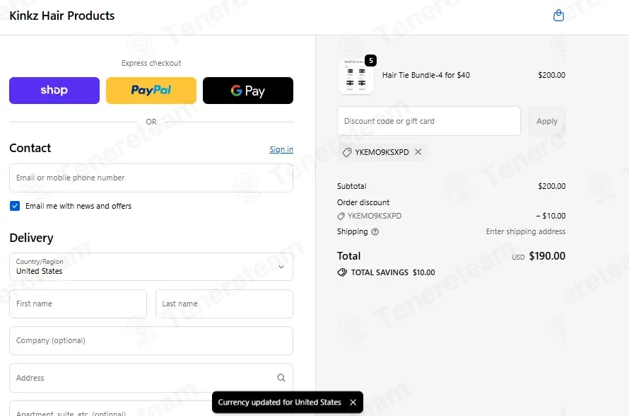Click the Sign in link
This screenshot has width=629, height=416.
(281, 149)
